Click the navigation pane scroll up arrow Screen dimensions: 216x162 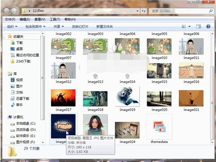coord(43,34)
